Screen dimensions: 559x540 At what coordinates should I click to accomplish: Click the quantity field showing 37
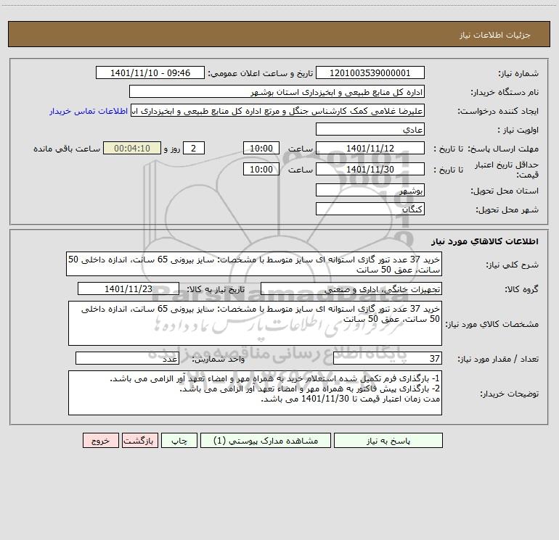coord(388,359)
